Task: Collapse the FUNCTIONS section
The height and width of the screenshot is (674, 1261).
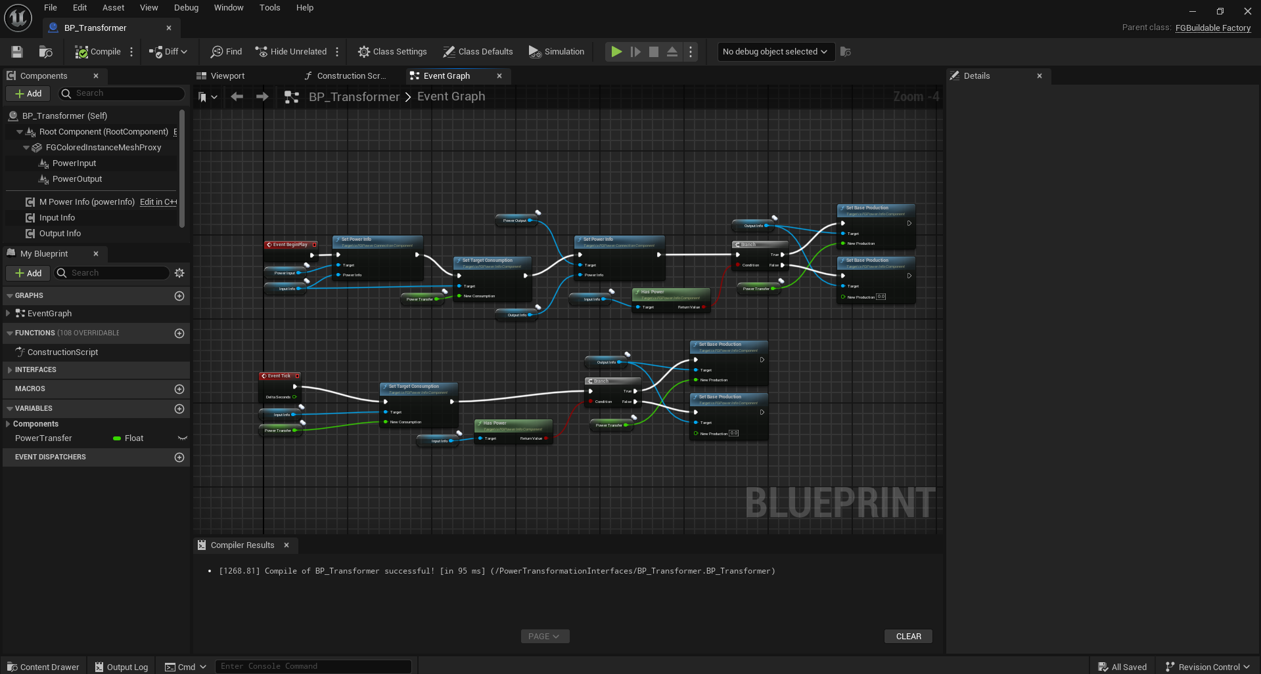Action: pyautogui.click(x=10, y=333)
